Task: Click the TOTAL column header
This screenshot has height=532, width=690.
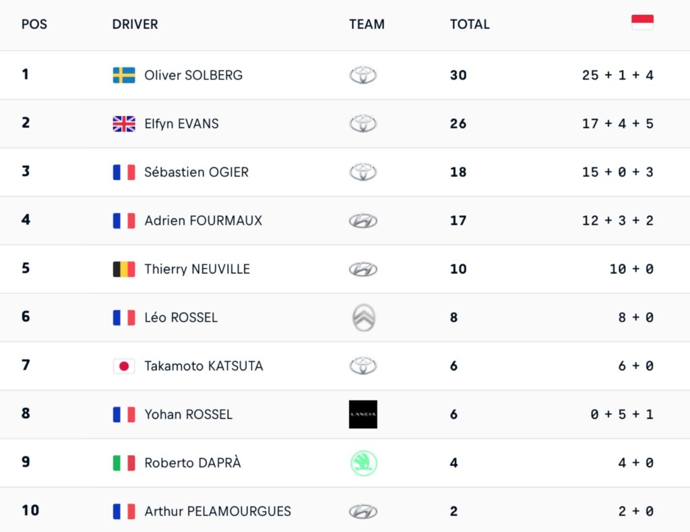Action: (470, 24)
